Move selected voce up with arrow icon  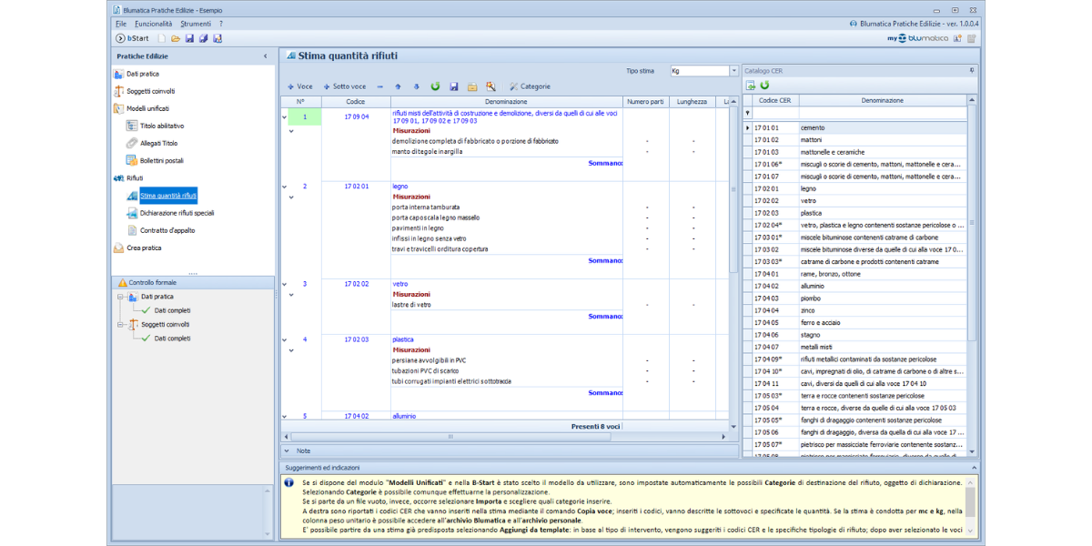pyautogui.click(x=398, y=86)
